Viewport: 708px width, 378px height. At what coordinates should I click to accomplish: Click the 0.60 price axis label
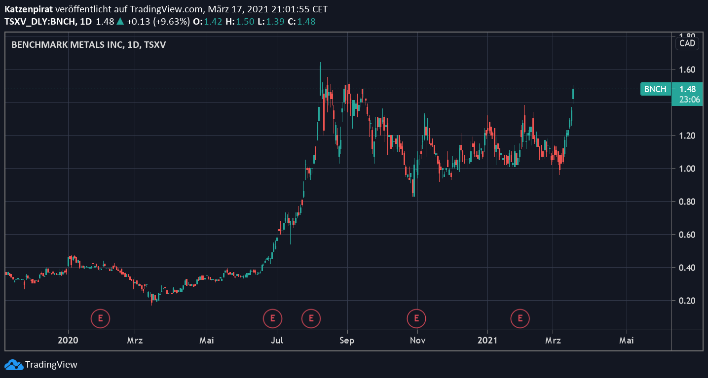(687, 235)
